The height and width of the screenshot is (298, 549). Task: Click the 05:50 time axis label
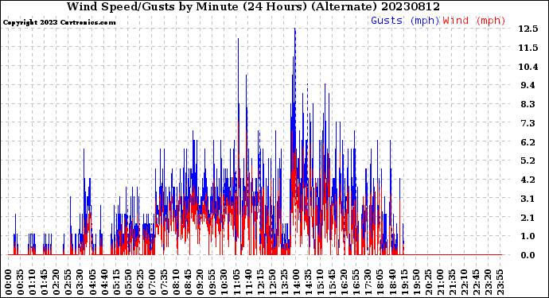(x=128, y=282)
